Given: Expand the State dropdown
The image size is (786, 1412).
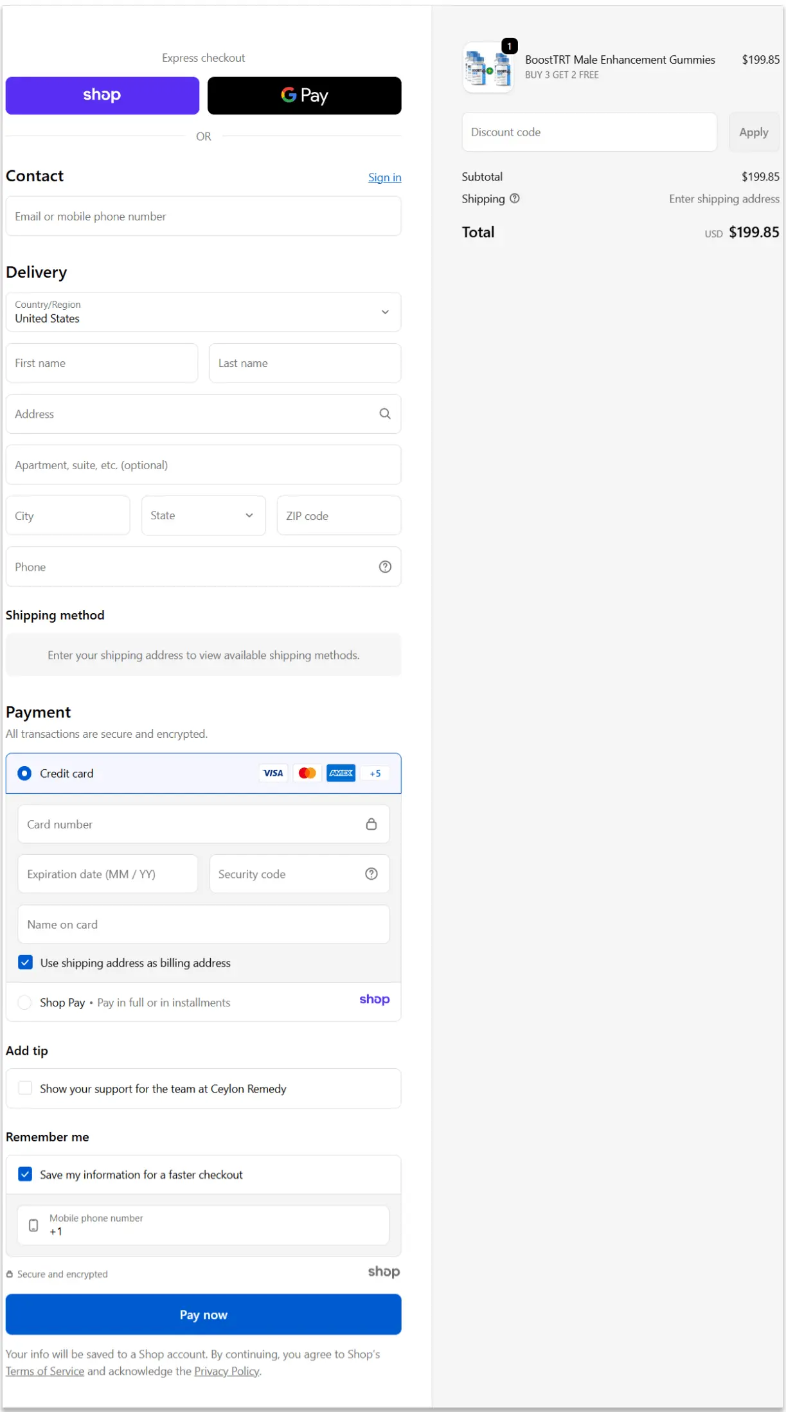Looking at the screenshot, I should [x=203, y=515].
